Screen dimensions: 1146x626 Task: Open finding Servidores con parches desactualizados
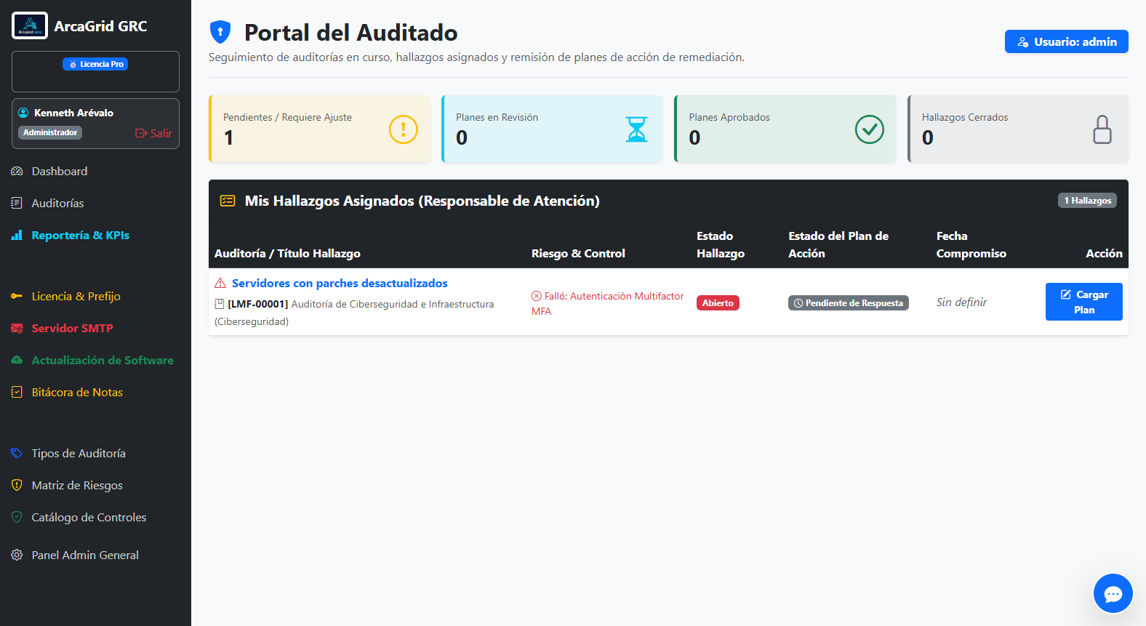[x=340, y=283]
